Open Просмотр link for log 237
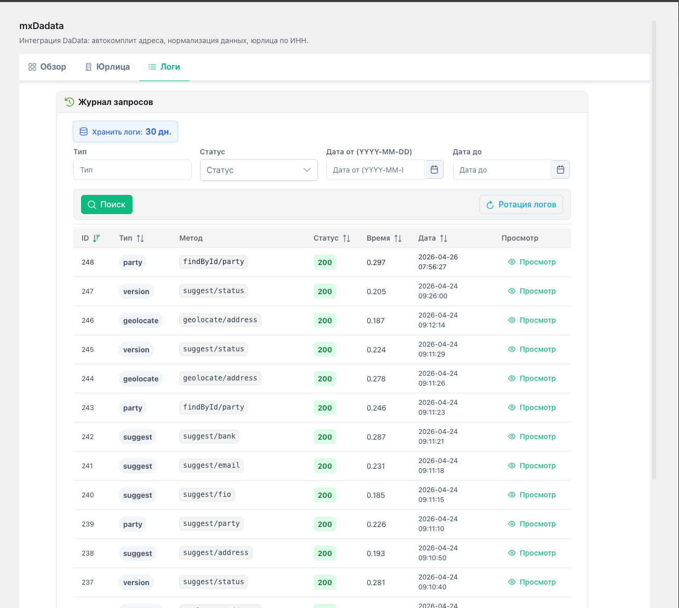 click(532, 582)
